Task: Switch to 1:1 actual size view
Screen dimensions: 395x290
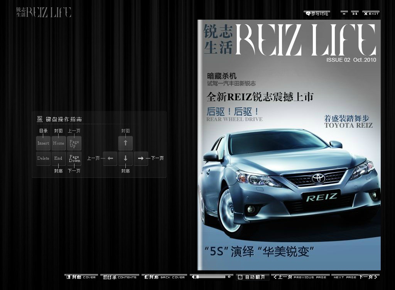Action: 355,13
